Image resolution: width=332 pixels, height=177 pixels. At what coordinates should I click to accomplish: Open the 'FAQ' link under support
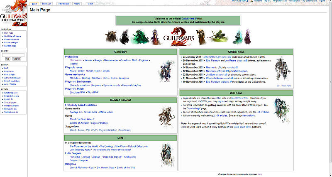6,68
